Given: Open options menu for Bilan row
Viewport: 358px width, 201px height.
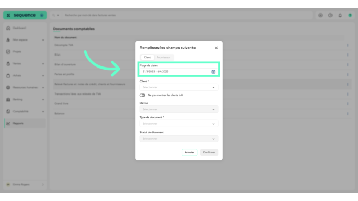Looking at the screenshot, I should pyautogui.click(x=348, y=55).
